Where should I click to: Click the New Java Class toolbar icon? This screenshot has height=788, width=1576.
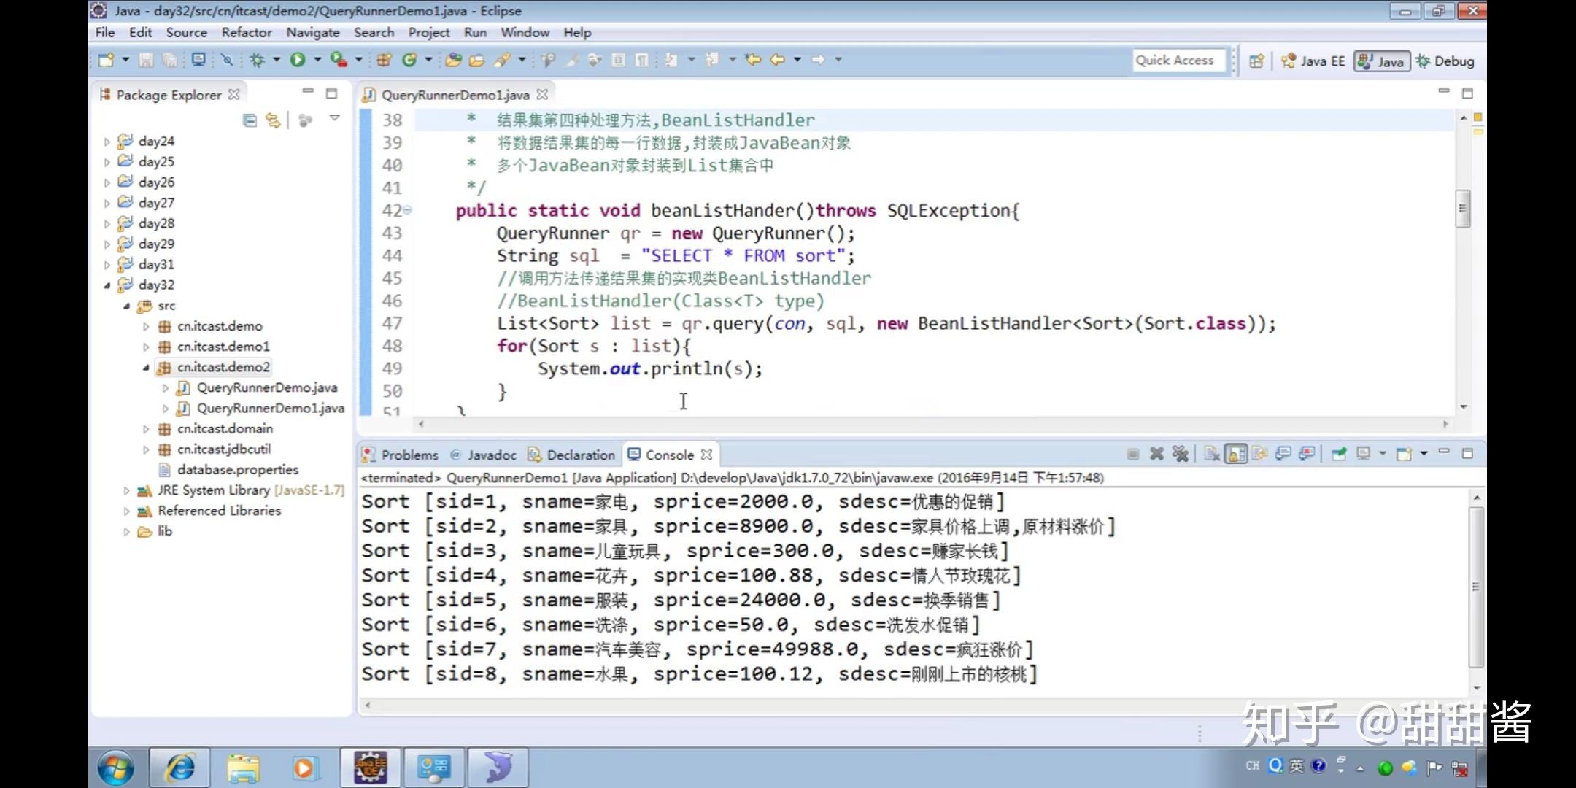tap(409, 60)
